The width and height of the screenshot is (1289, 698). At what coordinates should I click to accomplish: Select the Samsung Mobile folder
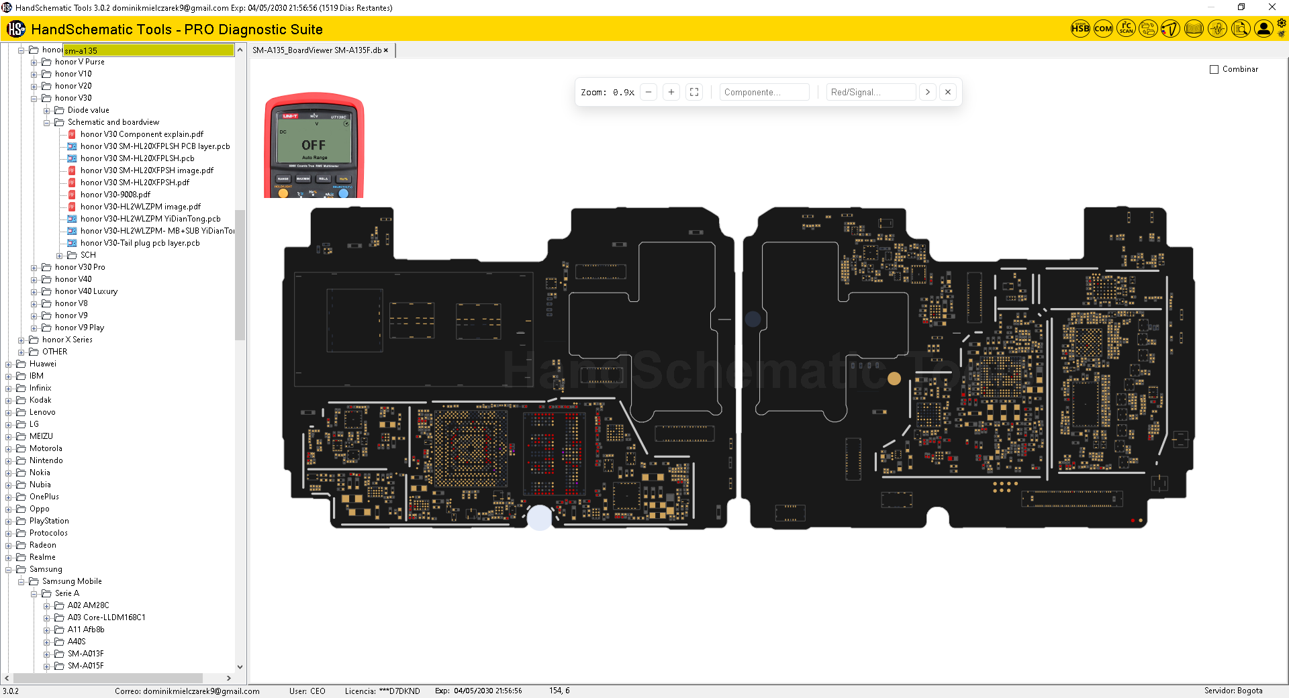point(72,581)
